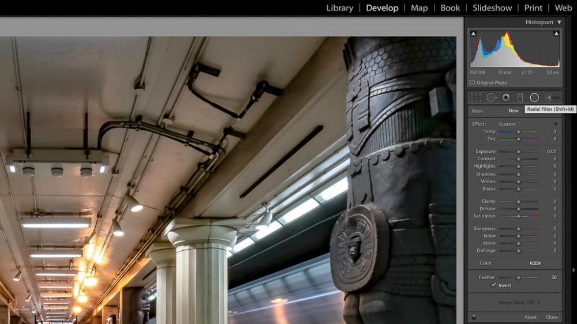Image resolution: width=577 pixels, height=324 pixels.
Task: Open the Map module
Action: (419, 8)
